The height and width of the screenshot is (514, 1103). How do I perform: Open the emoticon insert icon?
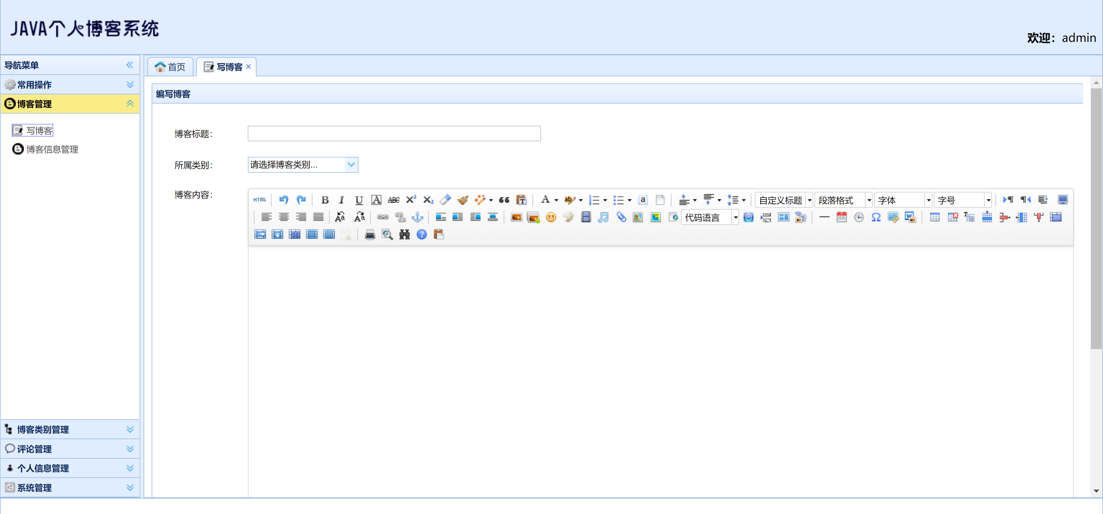pyautogui.click(x=551, y=217)
